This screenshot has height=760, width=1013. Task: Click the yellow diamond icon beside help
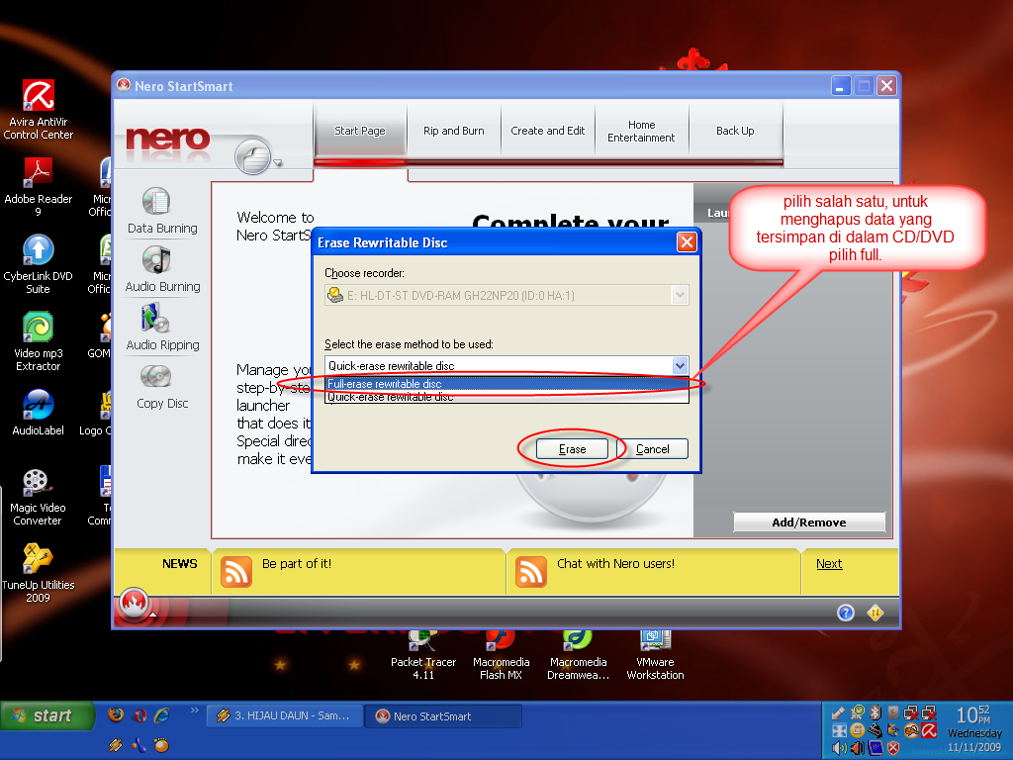875,613
